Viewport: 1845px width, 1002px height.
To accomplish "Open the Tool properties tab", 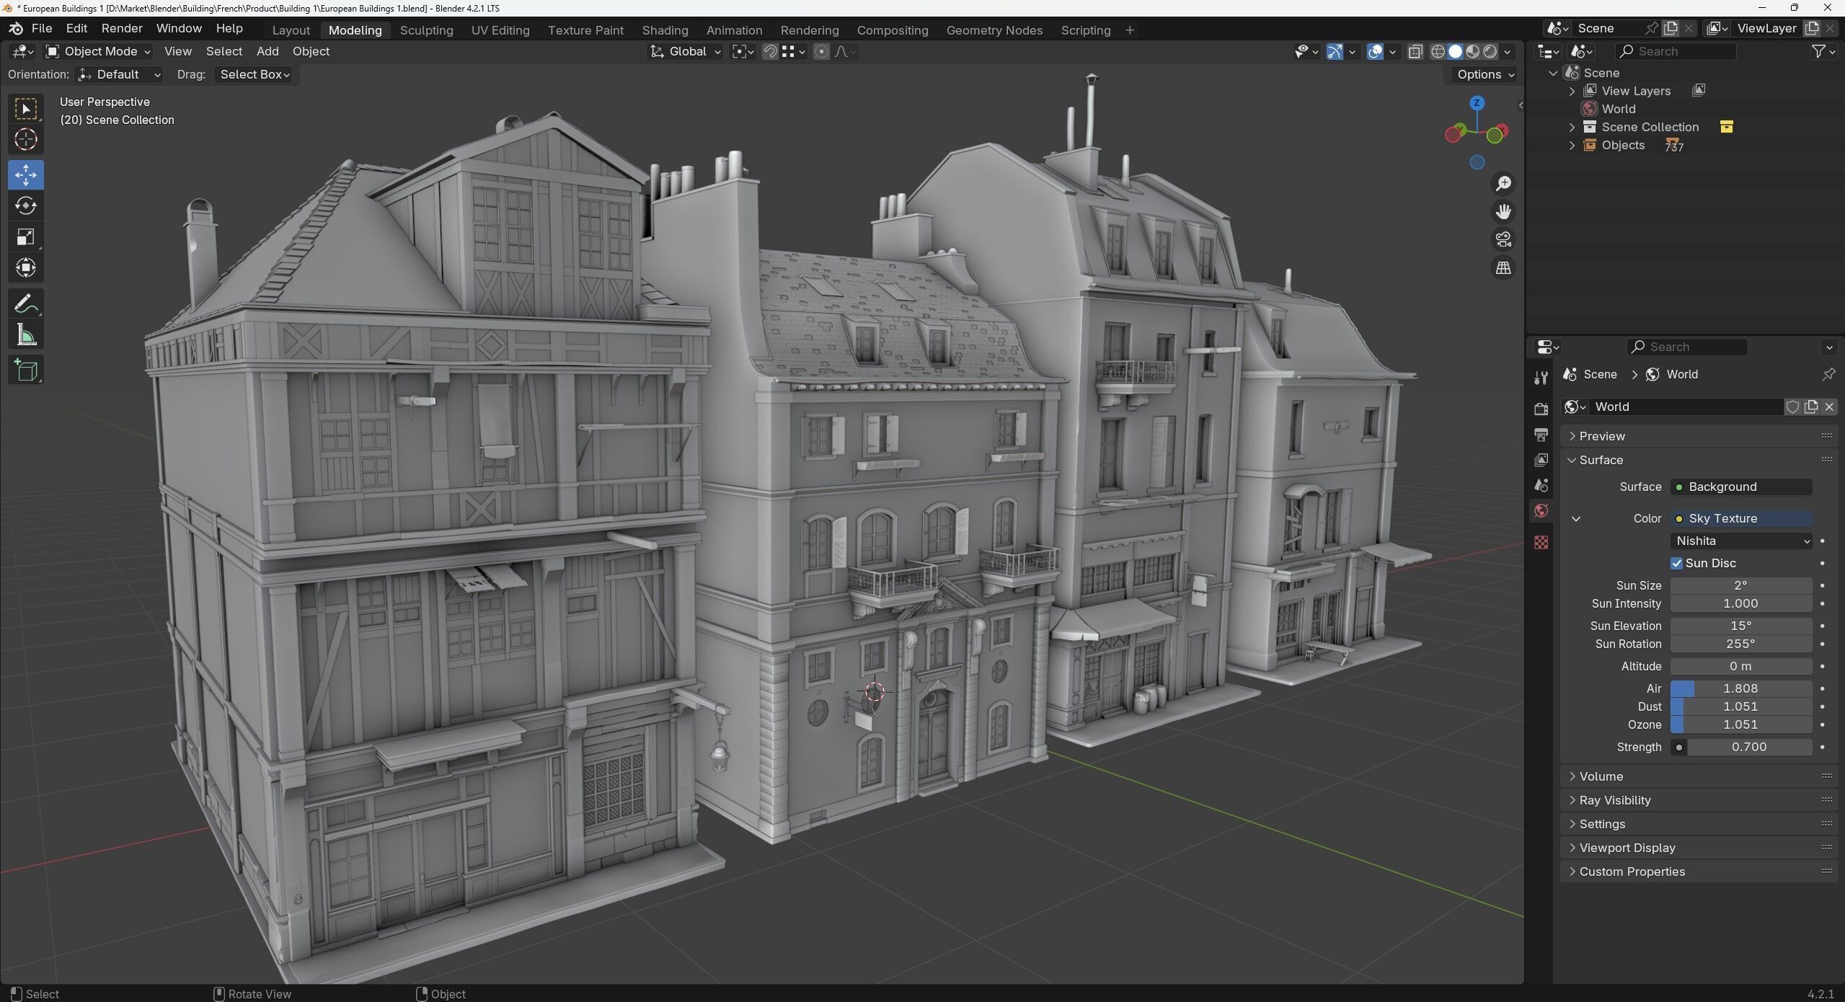I will coord(1541,378).
